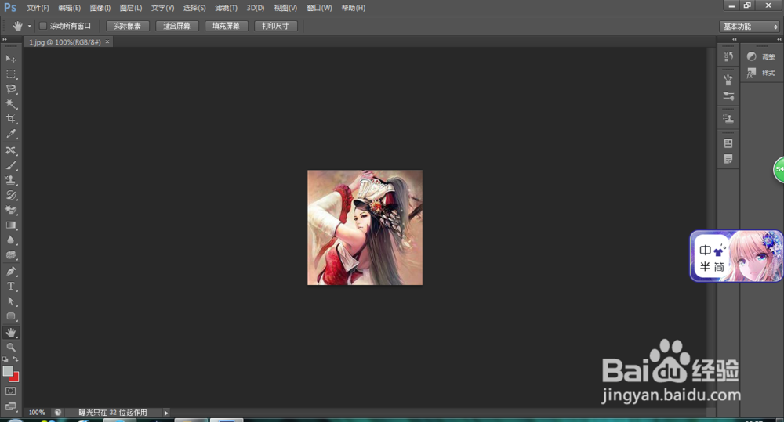Image resolution: width=784 pixels, height=422 pixels.
Task: Select the Path Selection tool
Action: pos(10,301)
